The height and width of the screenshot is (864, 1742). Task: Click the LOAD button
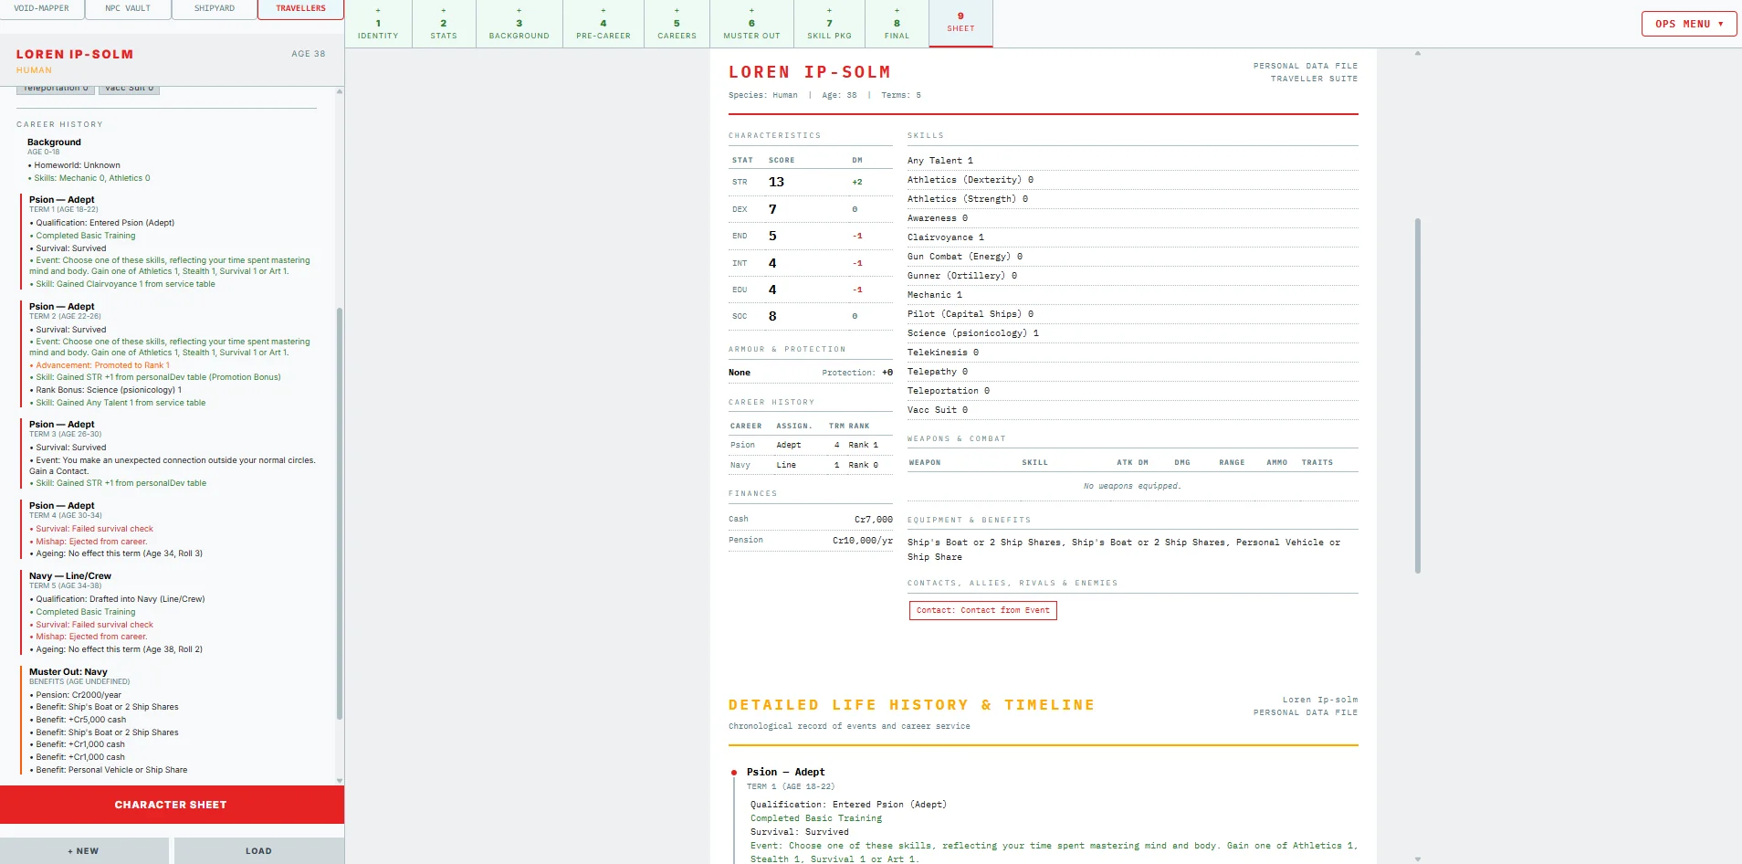point(259,850)
